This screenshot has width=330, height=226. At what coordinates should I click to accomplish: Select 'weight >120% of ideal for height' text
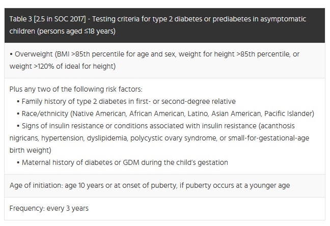click(x=63, y=66)
